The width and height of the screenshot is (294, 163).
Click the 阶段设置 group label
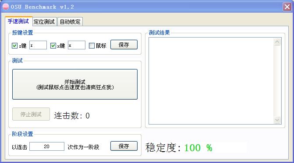point(22,134)
